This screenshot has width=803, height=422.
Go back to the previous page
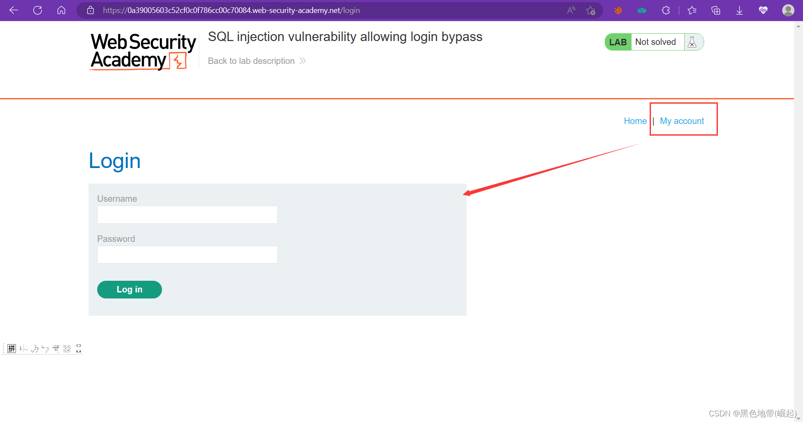coord(14,10)
